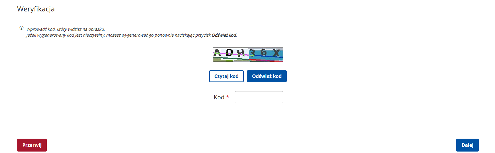Click the digit 6 in the CAPTCHA
This screenshot has height=153, width=495.
[264, 52]
